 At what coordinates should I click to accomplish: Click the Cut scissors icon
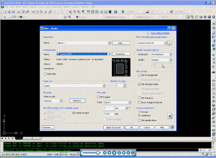pyautogui.click(x=33, y=12)
